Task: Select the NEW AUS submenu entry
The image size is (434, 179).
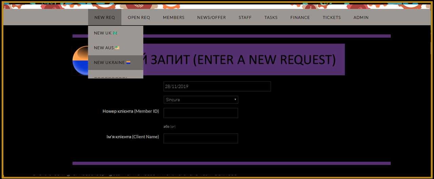Action: pos(104,48)
